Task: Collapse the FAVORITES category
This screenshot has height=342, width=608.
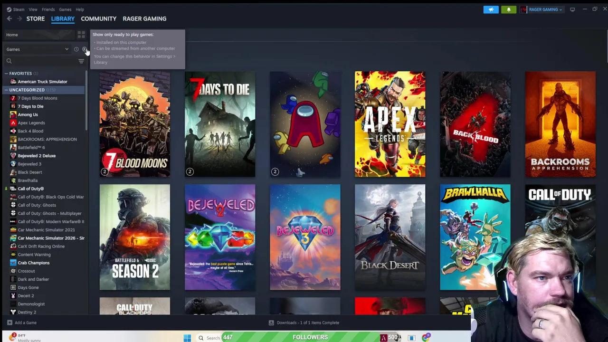Action: tap(6, 74)
